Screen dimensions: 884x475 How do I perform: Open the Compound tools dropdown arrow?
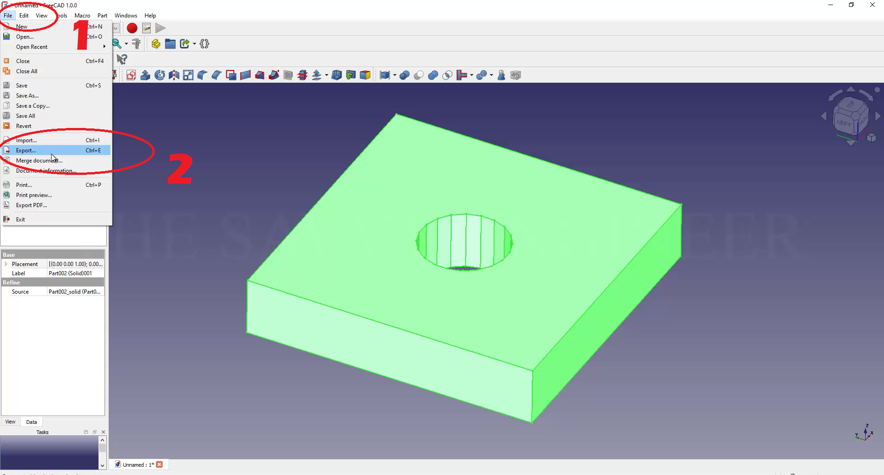pos(395,75)
